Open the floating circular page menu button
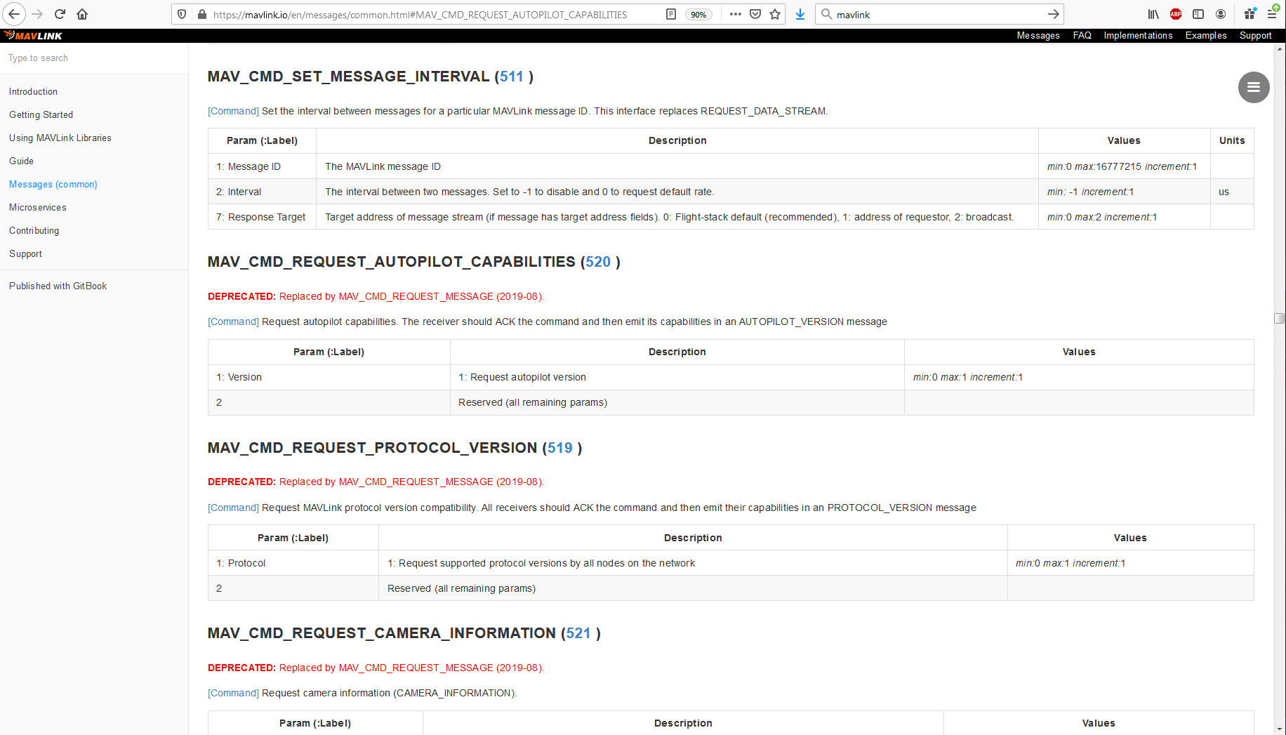This screenshot has width=1286, height=735. click(1254, 87)
